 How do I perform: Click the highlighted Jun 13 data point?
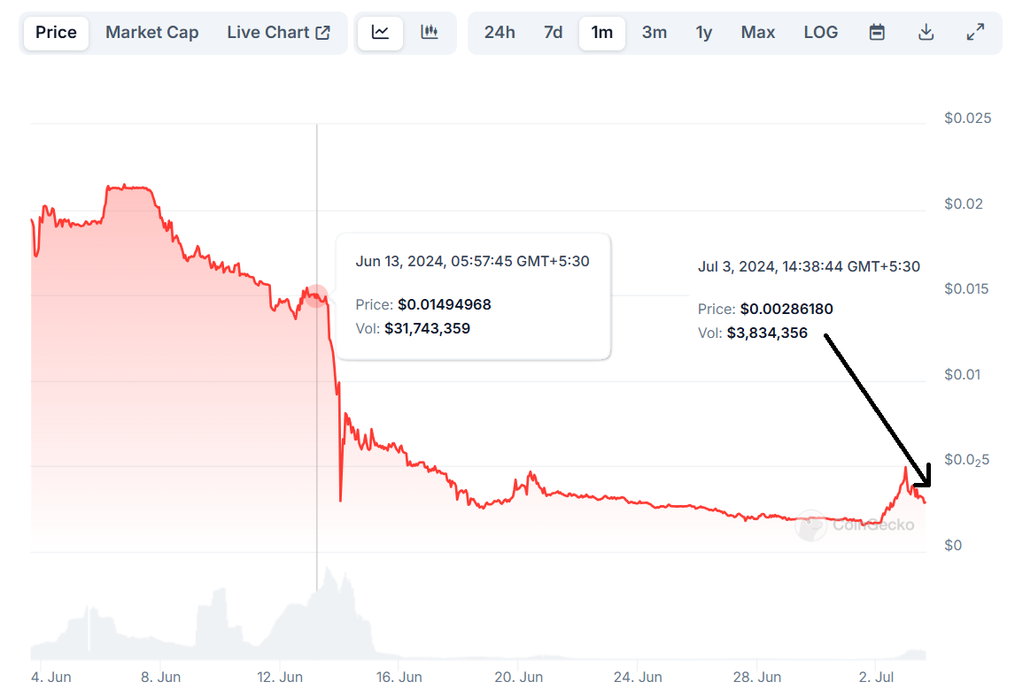click(x=316, y=296)
